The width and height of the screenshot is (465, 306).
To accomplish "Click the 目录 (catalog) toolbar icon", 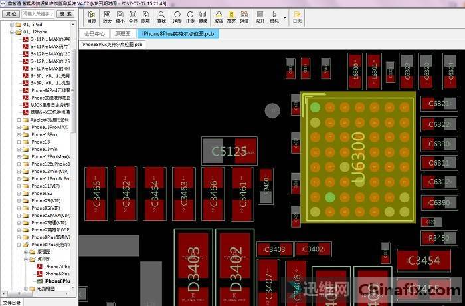I will [92, 17].
